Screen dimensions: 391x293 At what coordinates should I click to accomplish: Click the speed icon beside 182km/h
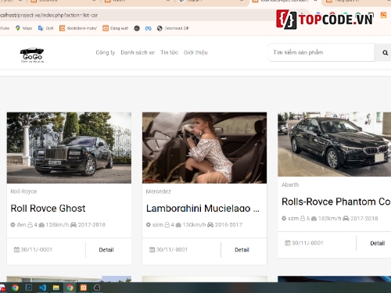click(x=314, y=218)
